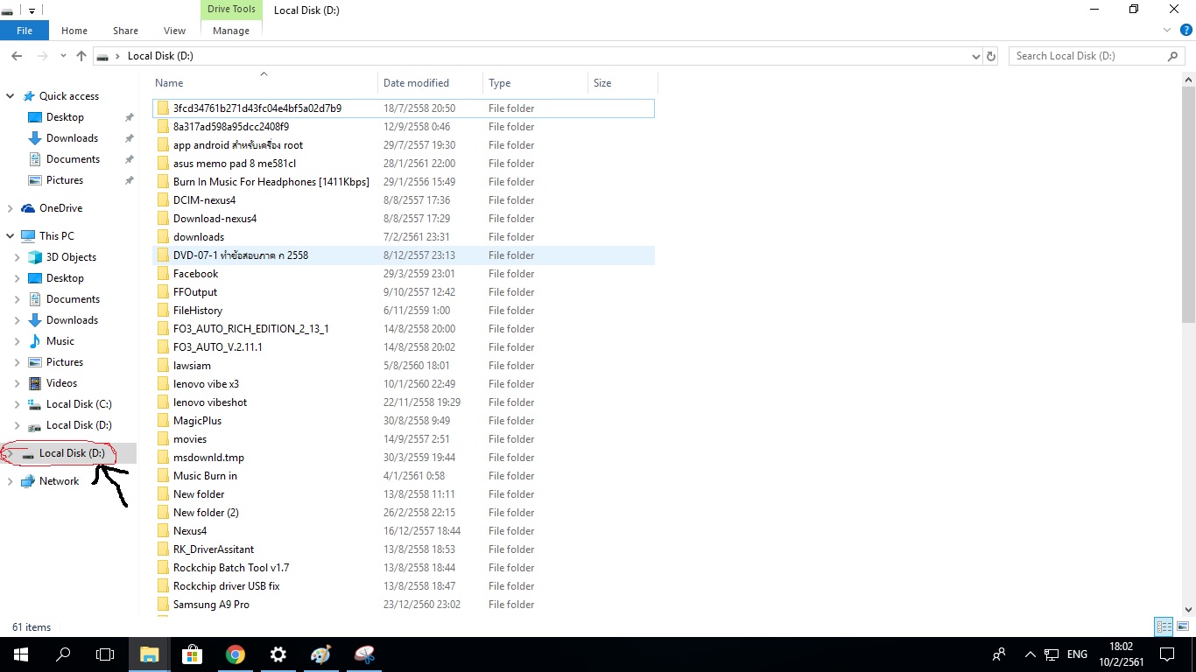Screen dimensions: 1196x672
Task: Expand the ribbon with chevron
Action: click(x=1167, y=31)
